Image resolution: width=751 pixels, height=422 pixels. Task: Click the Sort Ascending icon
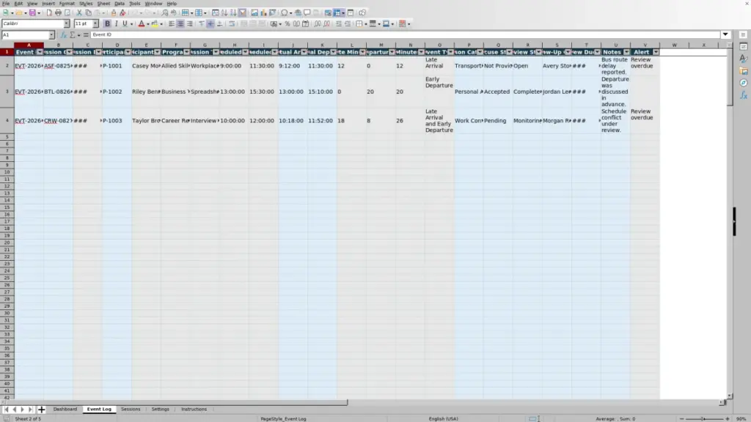(224, 13)
